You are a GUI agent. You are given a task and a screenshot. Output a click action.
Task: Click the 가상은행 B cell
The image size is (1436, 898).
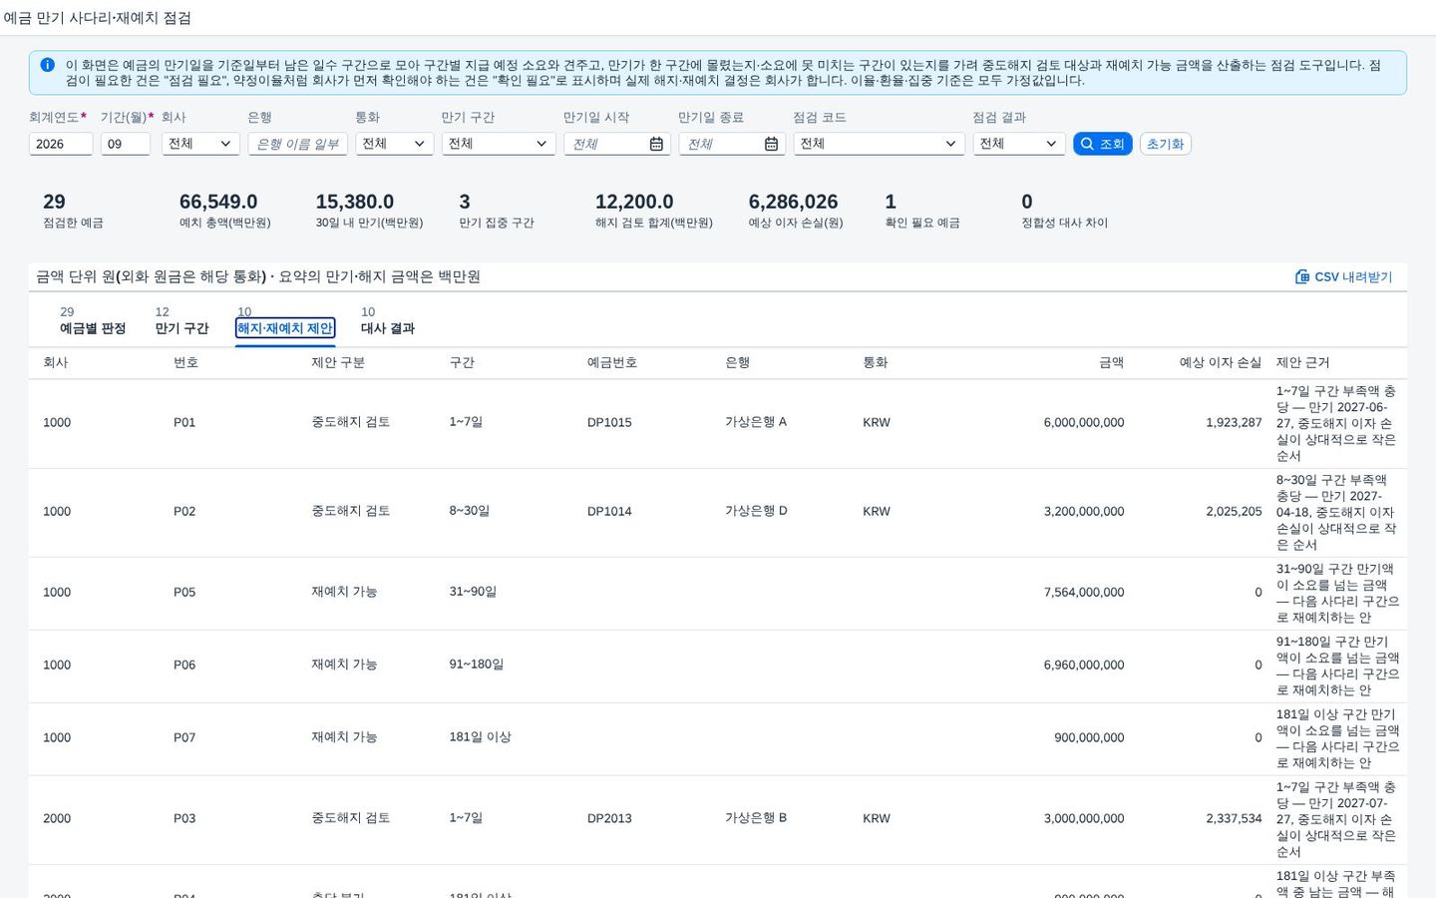click(x=756, y=818)
